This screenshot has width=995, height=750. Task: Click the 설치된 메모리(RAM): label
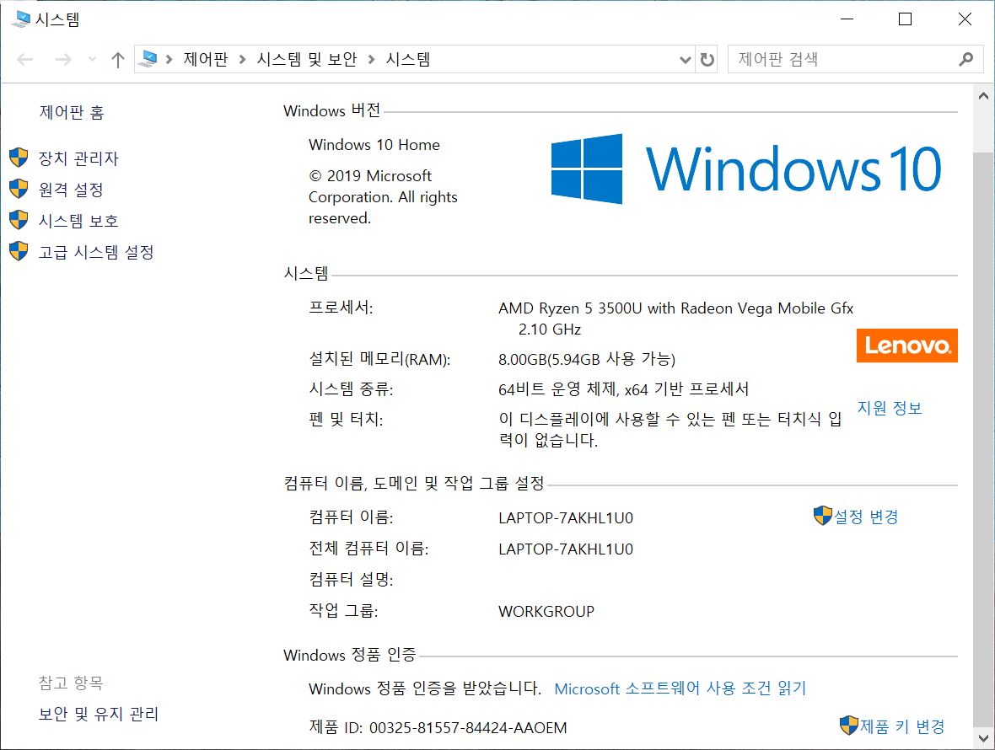[379, 360]
